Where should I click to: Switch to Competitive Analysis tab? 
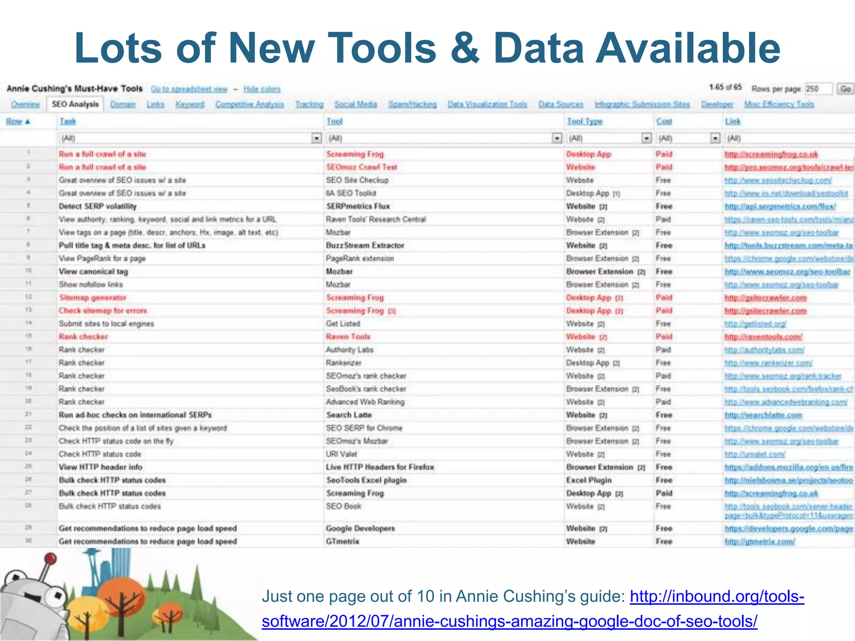250,104
